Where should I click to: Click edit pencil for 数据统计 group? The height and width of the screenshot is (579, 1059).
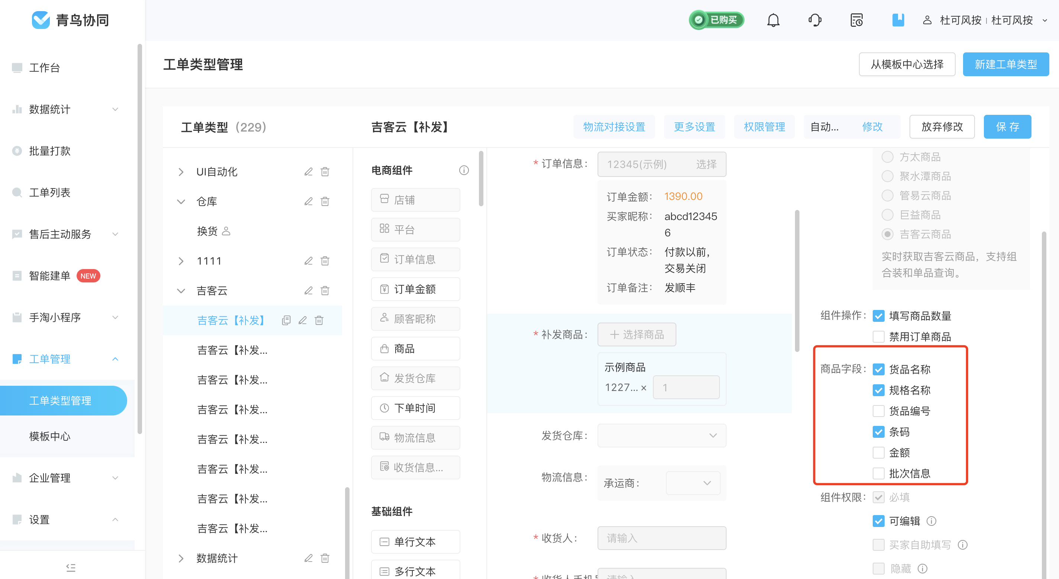(x=308, y=558)
